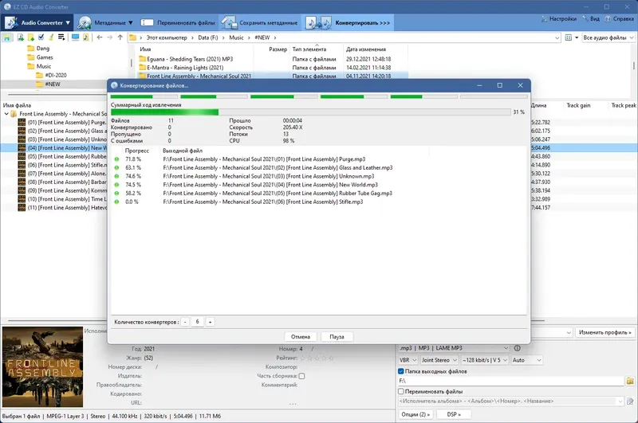Click the encoder info circle icon

coord(517,348)
